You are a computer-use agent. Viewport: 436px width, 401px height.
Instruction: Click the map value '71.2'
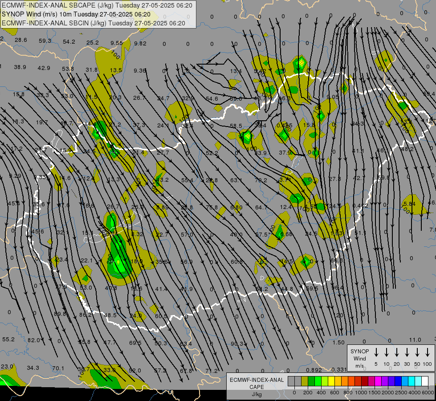212,371
